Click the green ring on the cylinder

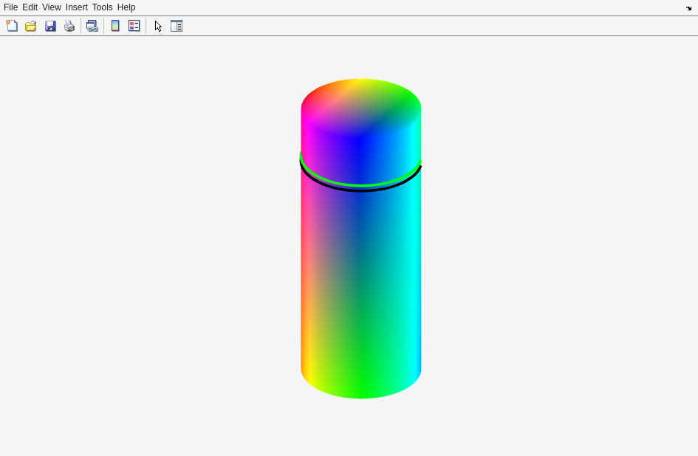(361, 184)
